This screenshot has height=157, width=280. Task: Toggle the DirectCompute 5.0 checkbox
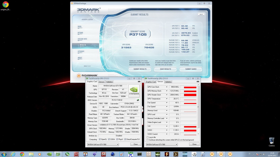(x=125, y=139)
